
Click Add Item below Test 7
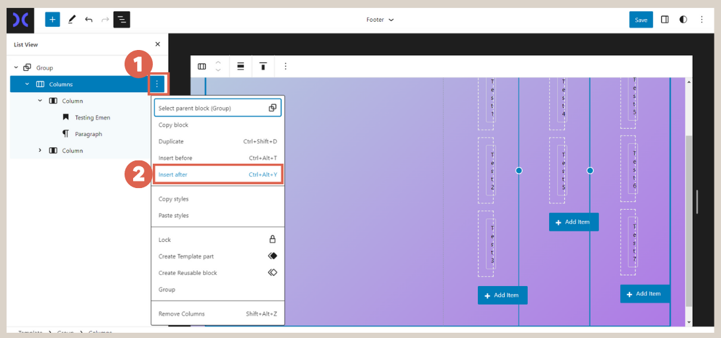coord(645,294)
